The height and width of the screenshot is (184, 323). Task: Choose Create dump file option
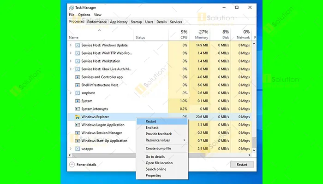click(162, 148)
